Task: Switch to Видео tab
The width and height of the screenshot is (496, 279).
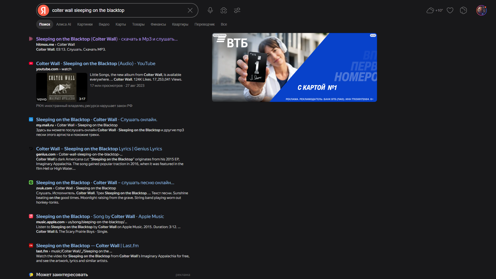Action: click(x=104, y=24)
